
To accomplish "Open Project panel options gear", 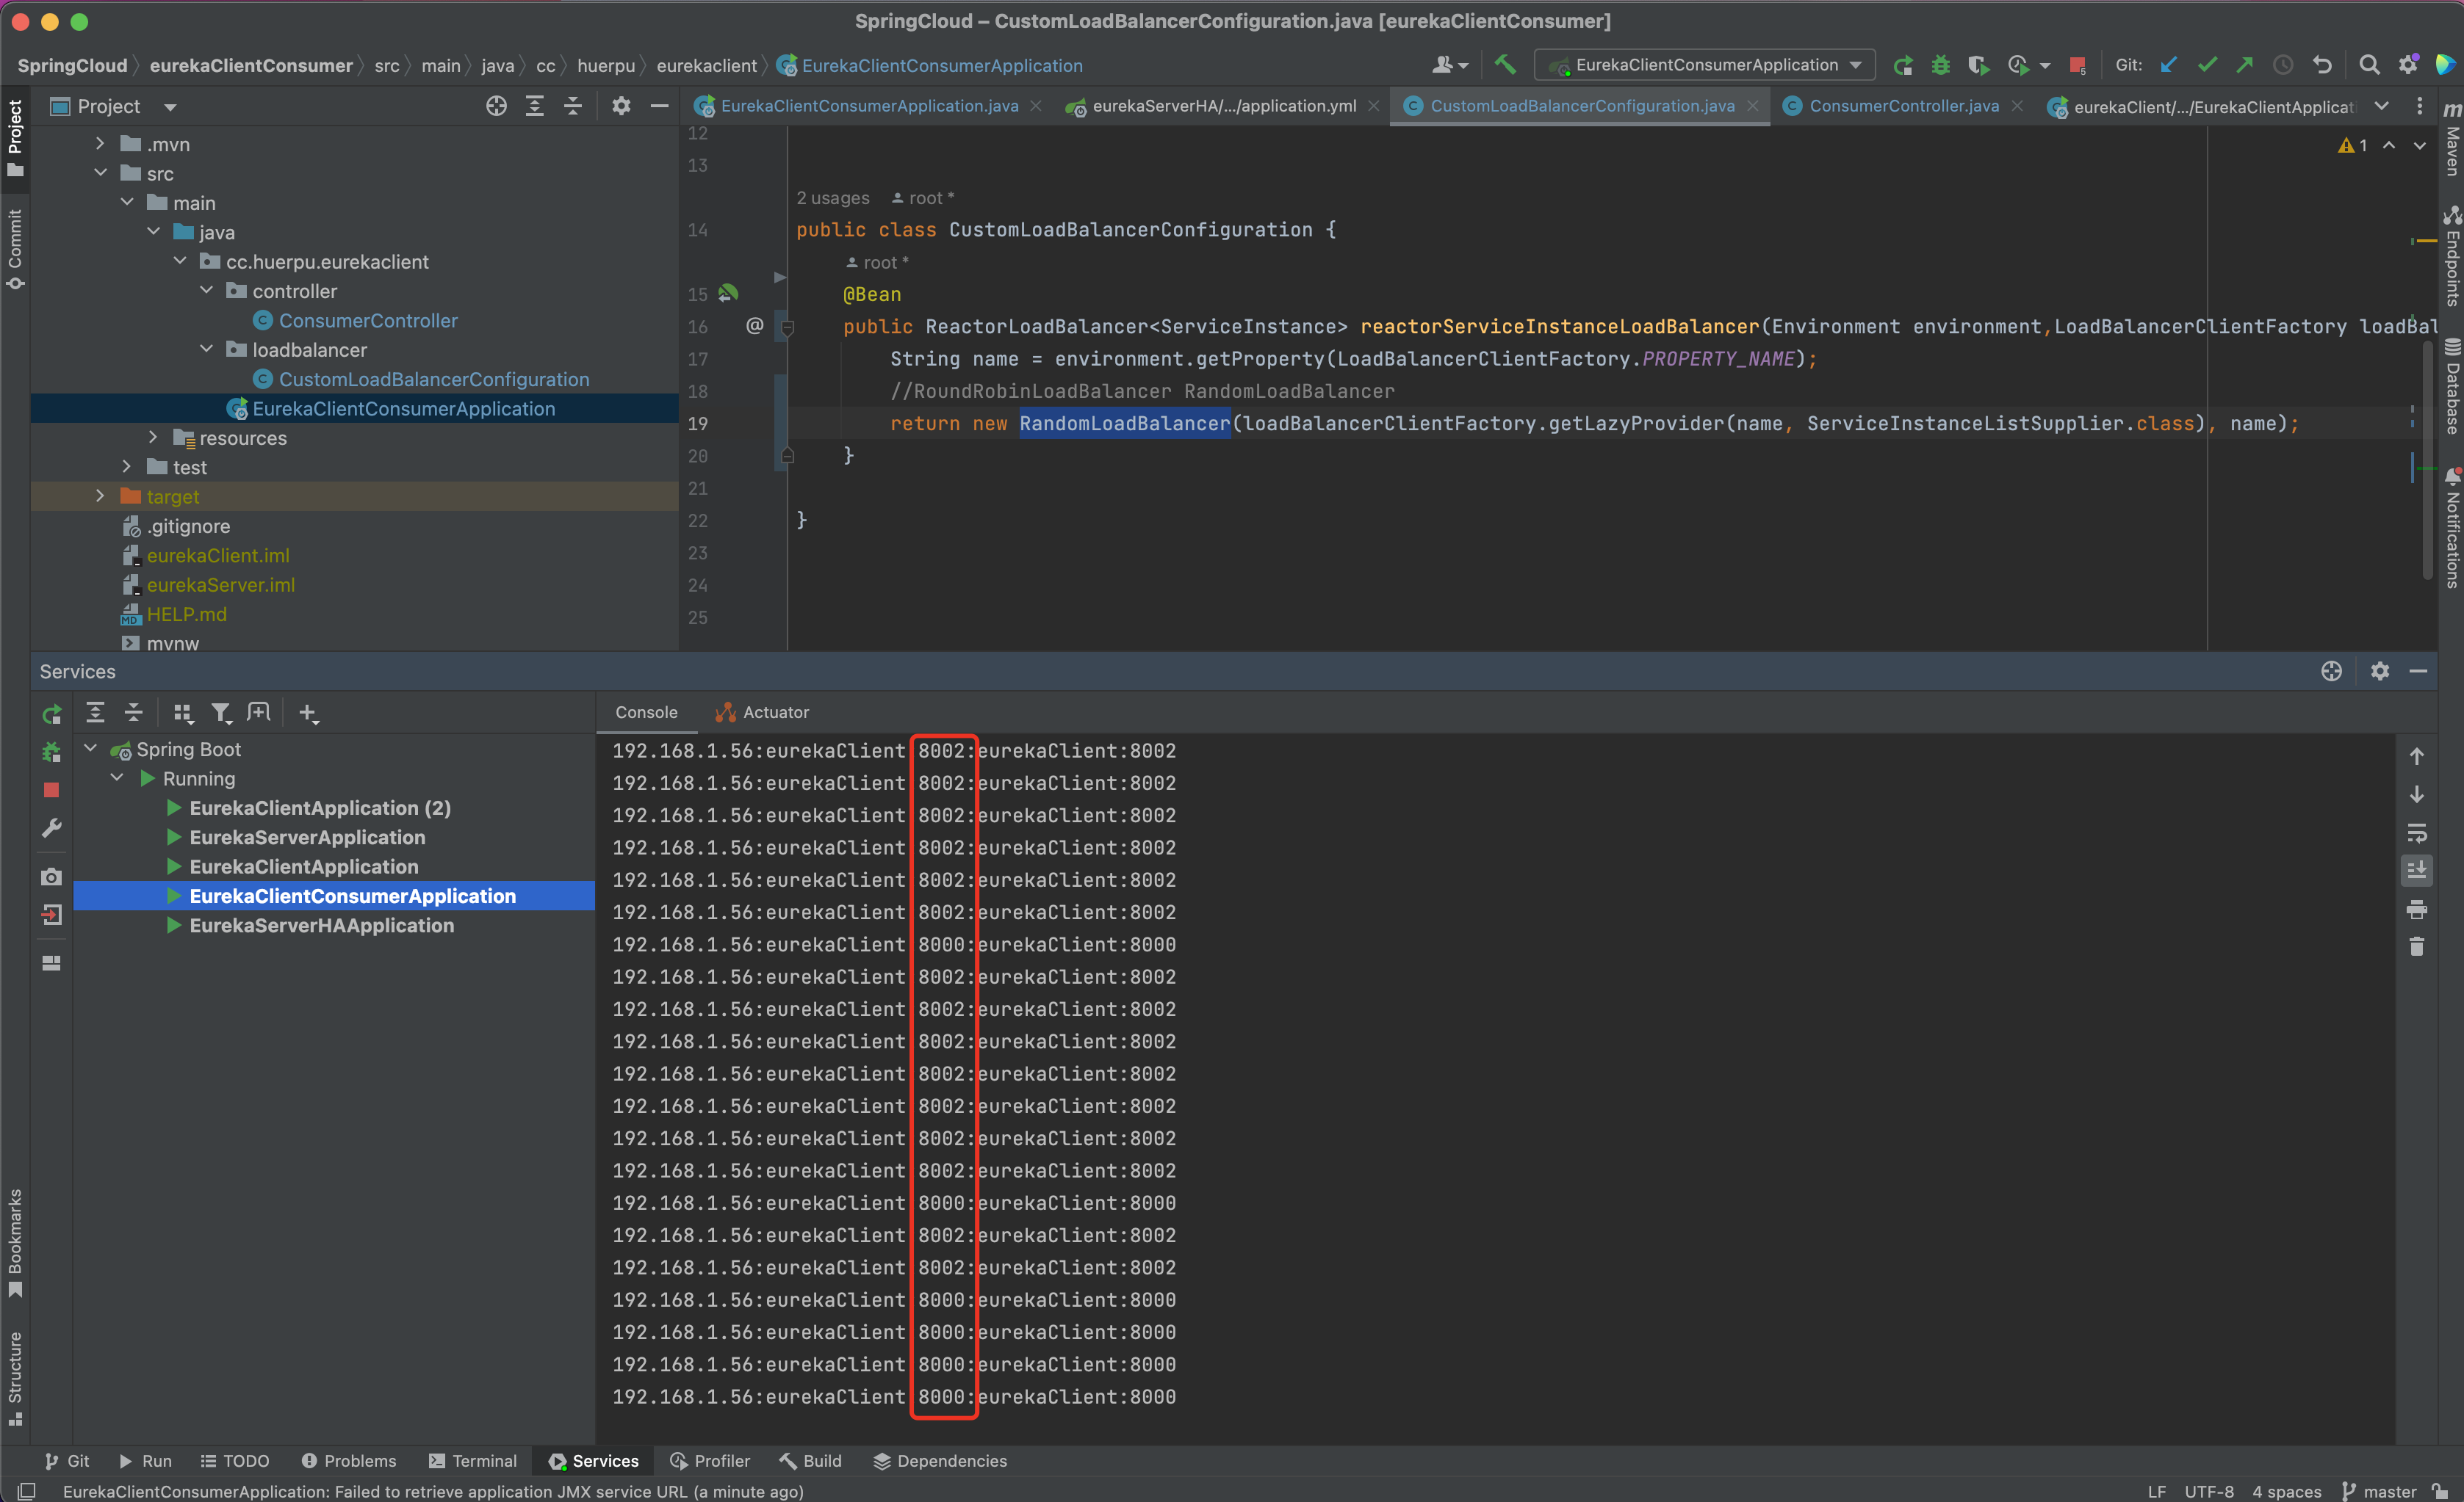I will tap(621, 106).
